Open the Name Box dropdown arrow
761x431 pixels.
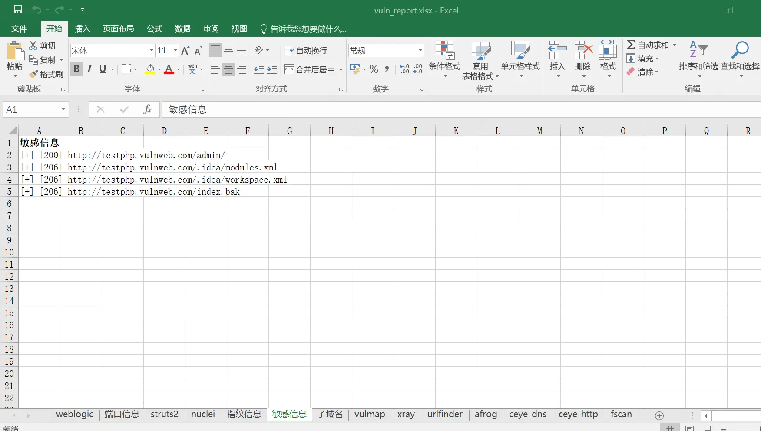63,109
